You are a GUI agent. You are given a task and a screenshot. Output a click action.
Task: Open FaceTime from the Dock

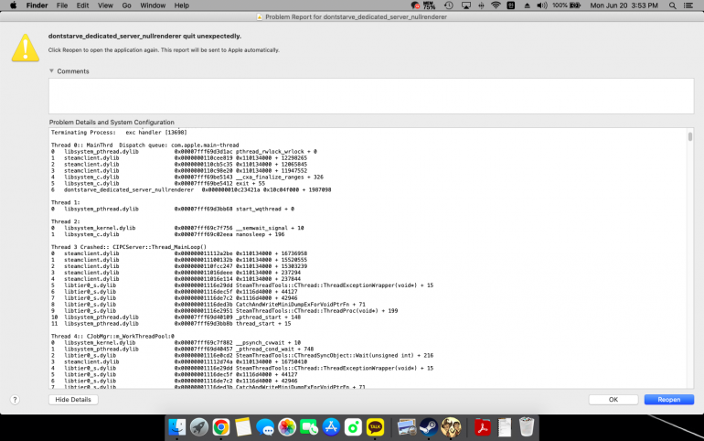pos(309,427)
